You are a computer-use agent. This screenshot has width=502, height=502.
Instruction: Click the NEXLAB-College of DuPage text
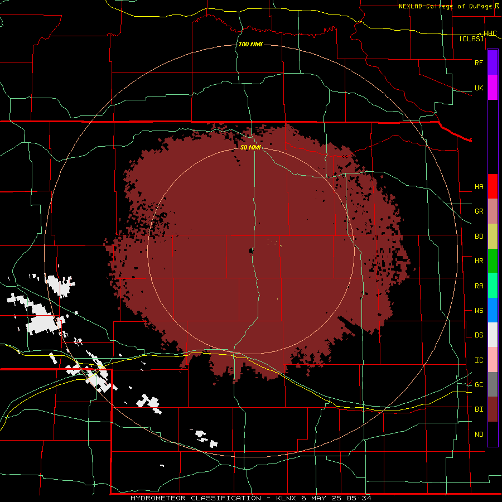(x=445, y=6)
